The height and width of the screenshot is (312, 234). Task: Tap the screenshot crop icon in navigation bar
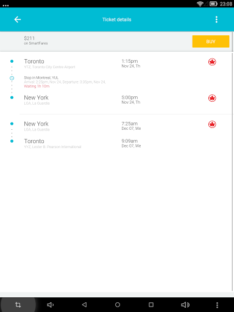(18, 305)
